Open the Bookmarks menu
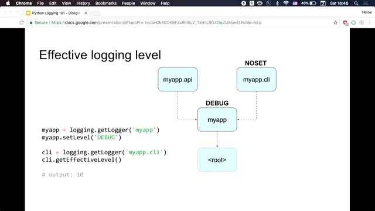 point(105,3)
